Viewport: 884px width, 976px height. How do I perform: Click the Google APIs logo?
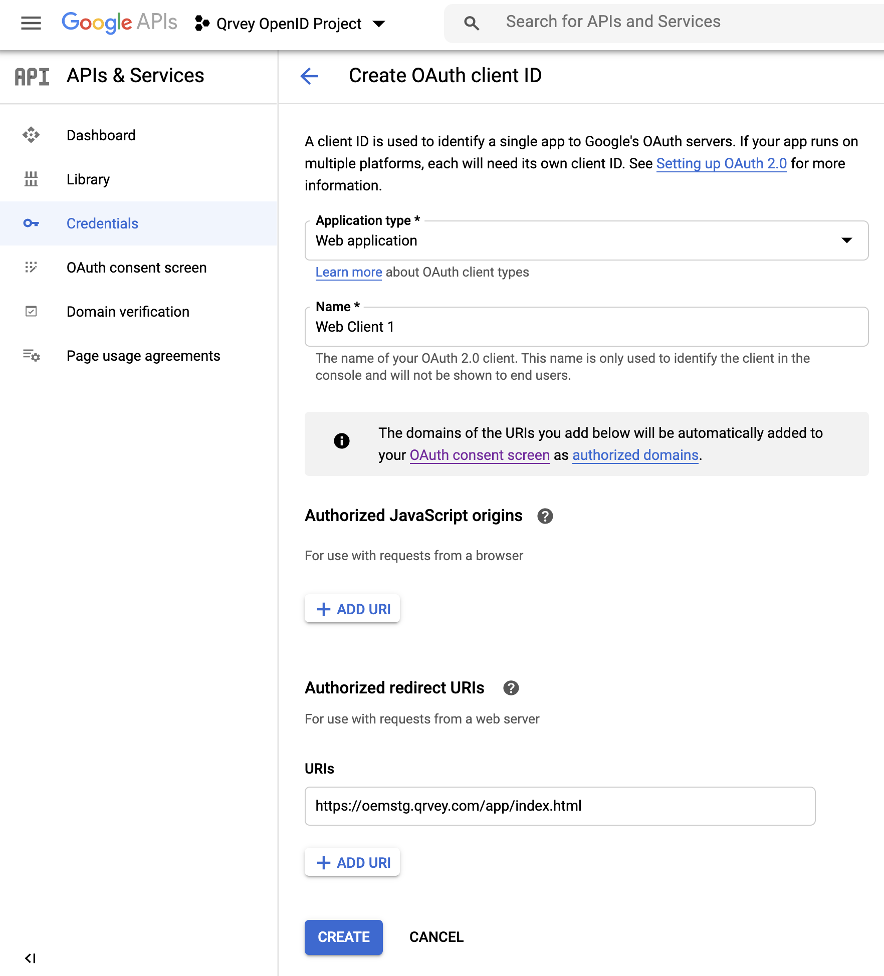click(119, 23)
